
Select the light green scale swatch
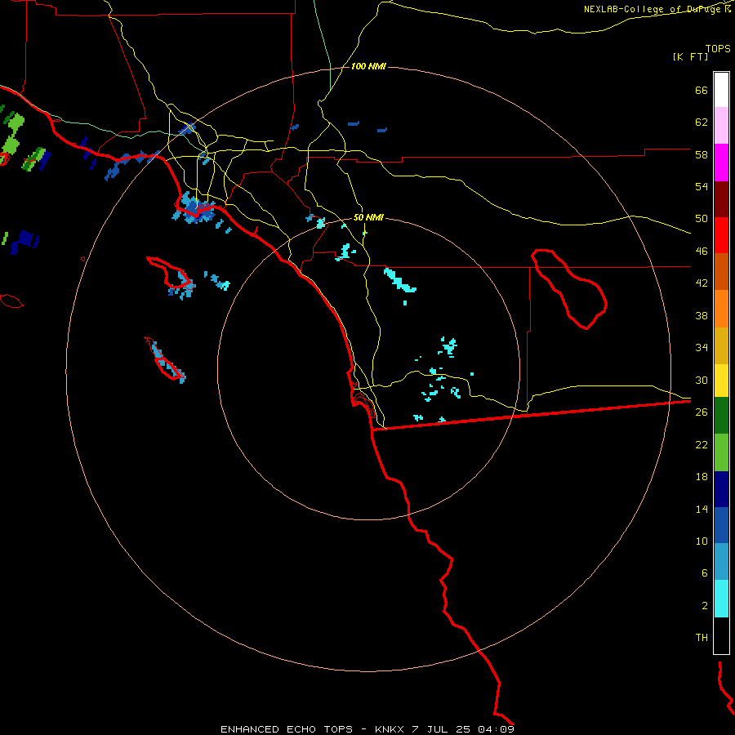point(721,452)
